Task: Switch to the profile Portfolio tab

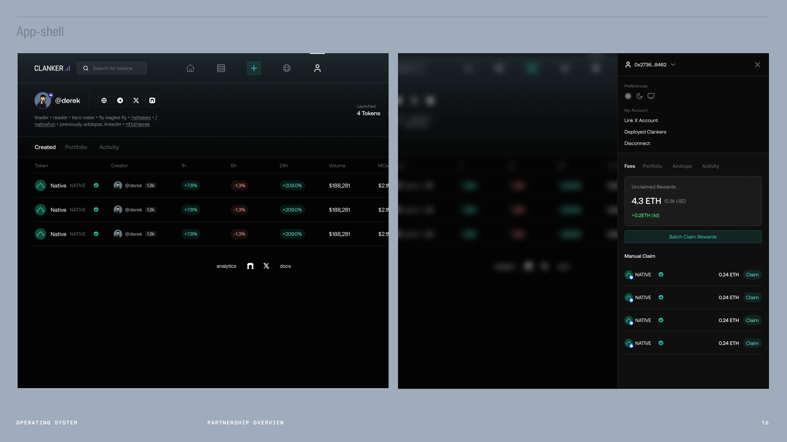Action: click(76, 147)
